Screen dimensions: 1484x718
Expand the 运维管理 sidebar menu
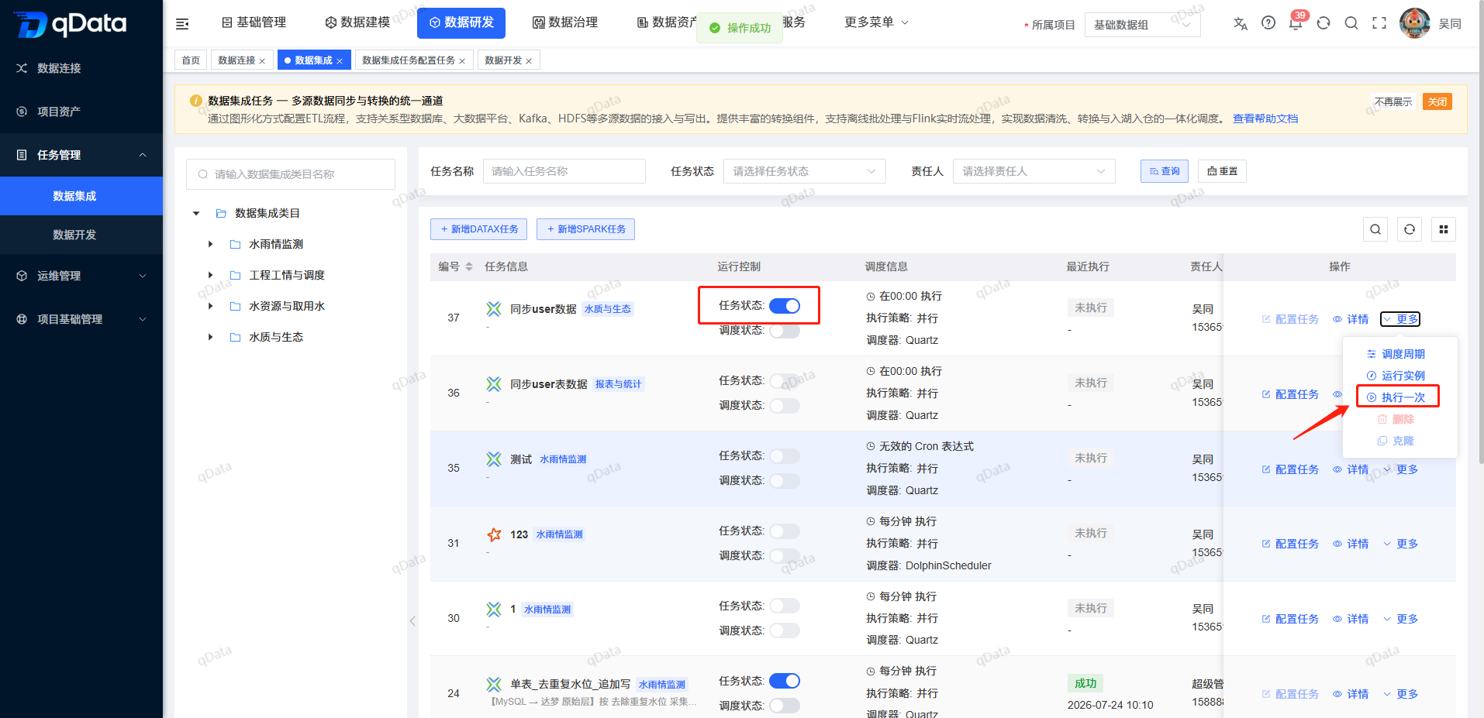pos(81,276)
